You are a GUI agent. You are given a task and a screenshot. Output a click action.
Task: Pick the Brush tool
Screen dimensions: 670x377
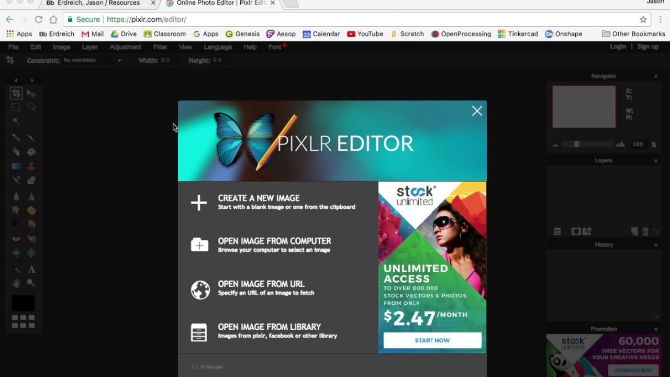[31, 137]
